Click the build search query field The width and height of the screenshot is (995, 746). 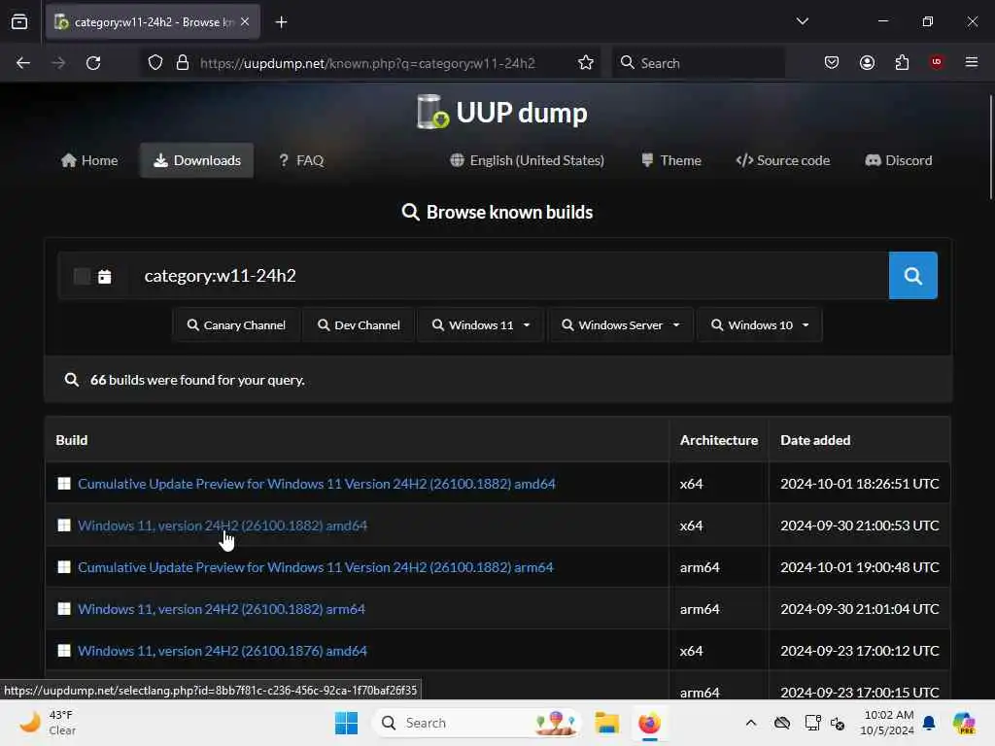tap(507, 275)
